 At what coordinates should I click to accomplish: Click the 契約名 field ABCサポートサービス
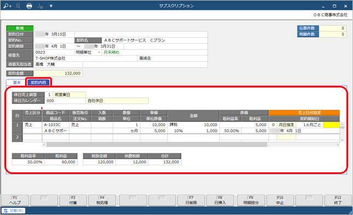(x=154, y=40)
